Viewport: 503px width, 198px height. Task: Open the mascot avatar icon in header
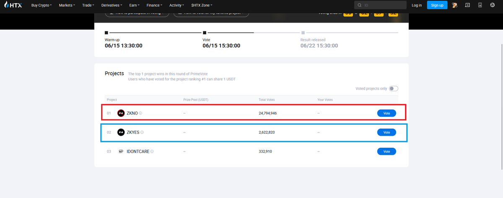[x=455, y=5]
